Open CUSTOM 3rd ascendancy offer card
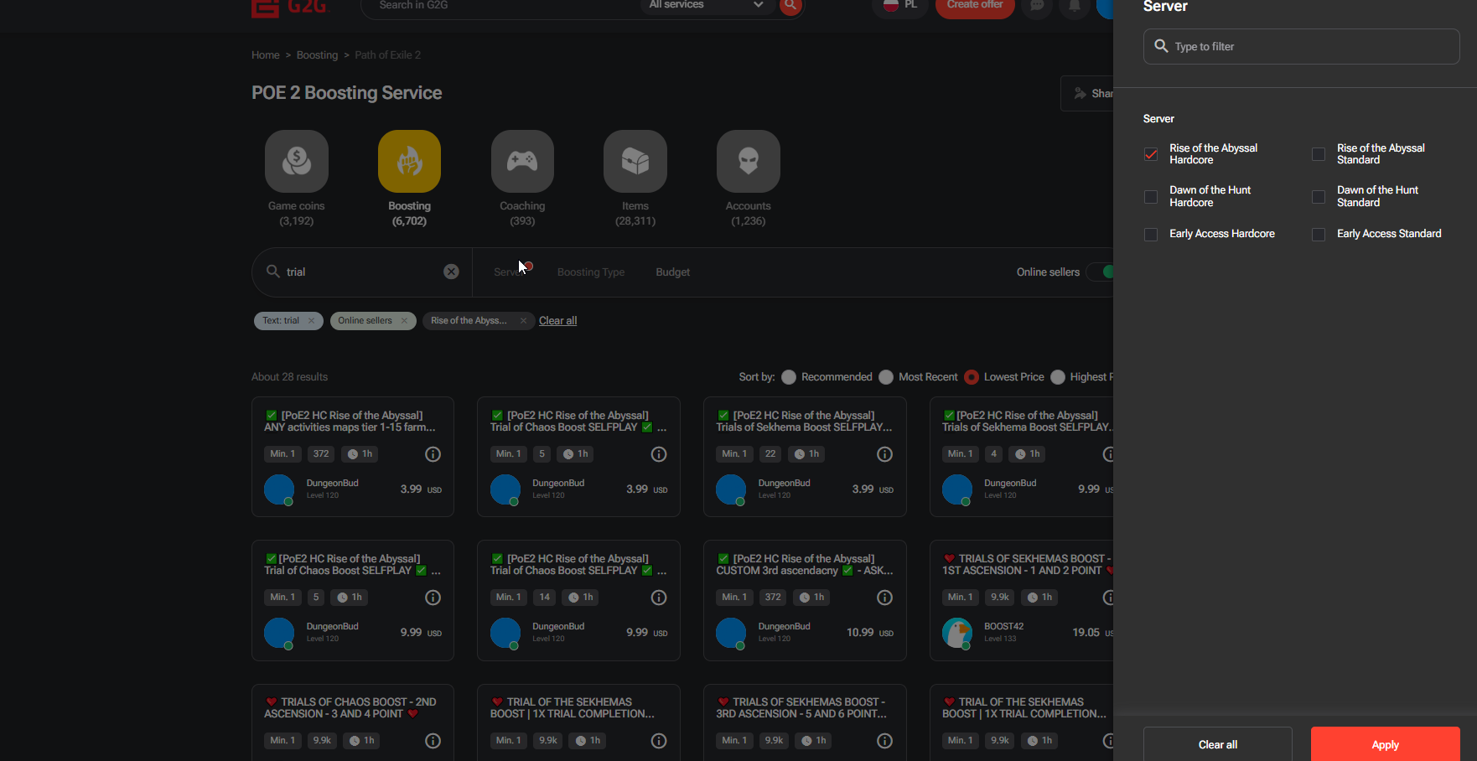1477x761 pixels. [x=805, y=600]
